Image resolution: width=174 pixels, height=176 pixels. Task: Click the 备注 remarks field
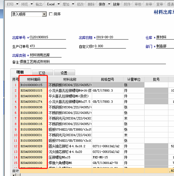92,62
